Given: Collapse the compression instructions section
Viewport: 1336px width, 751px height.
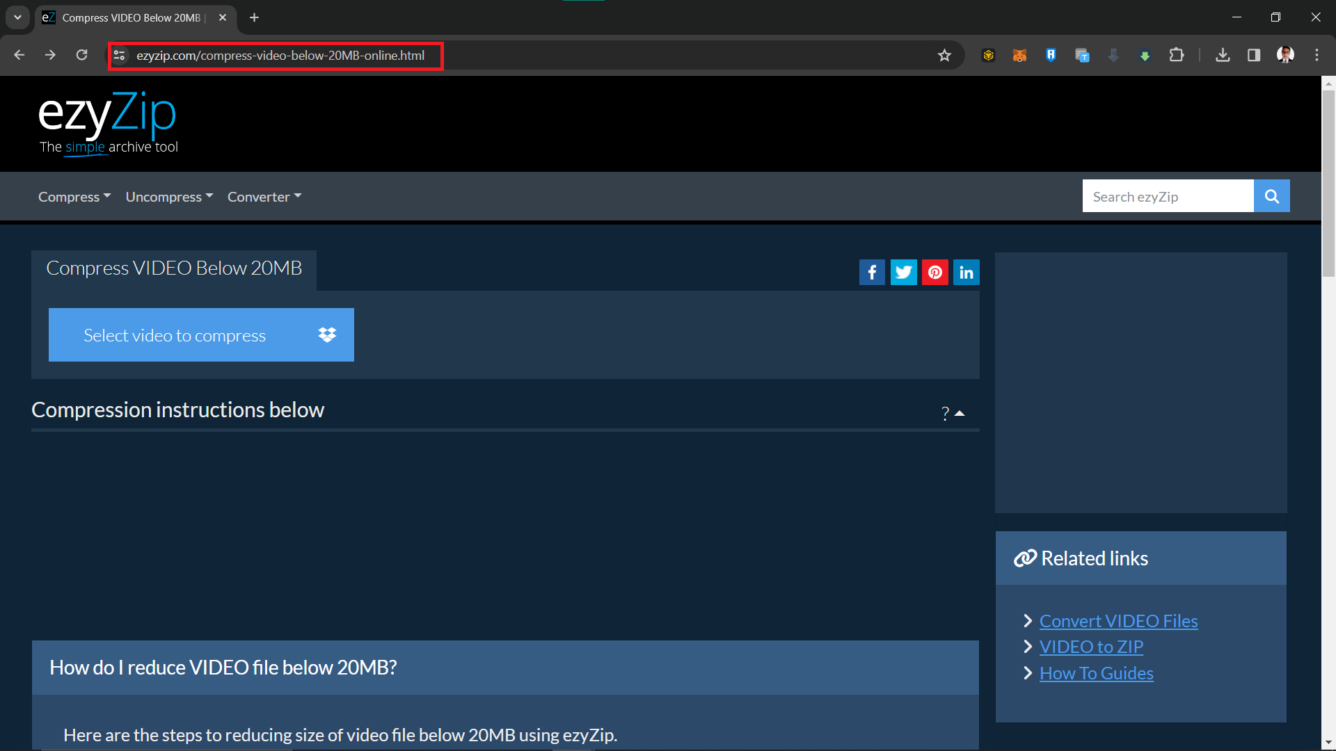Looking at the screenshot, I should [960, 413].
